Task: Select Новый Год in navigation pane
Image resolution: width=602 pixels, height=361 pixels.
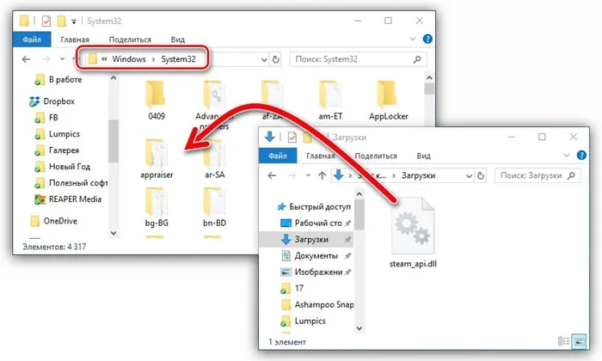Action: pyautogui.click(x=62, y=167)
